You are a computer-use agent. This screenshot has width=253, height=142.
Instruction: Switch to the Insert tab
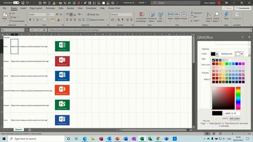(23, 8)
